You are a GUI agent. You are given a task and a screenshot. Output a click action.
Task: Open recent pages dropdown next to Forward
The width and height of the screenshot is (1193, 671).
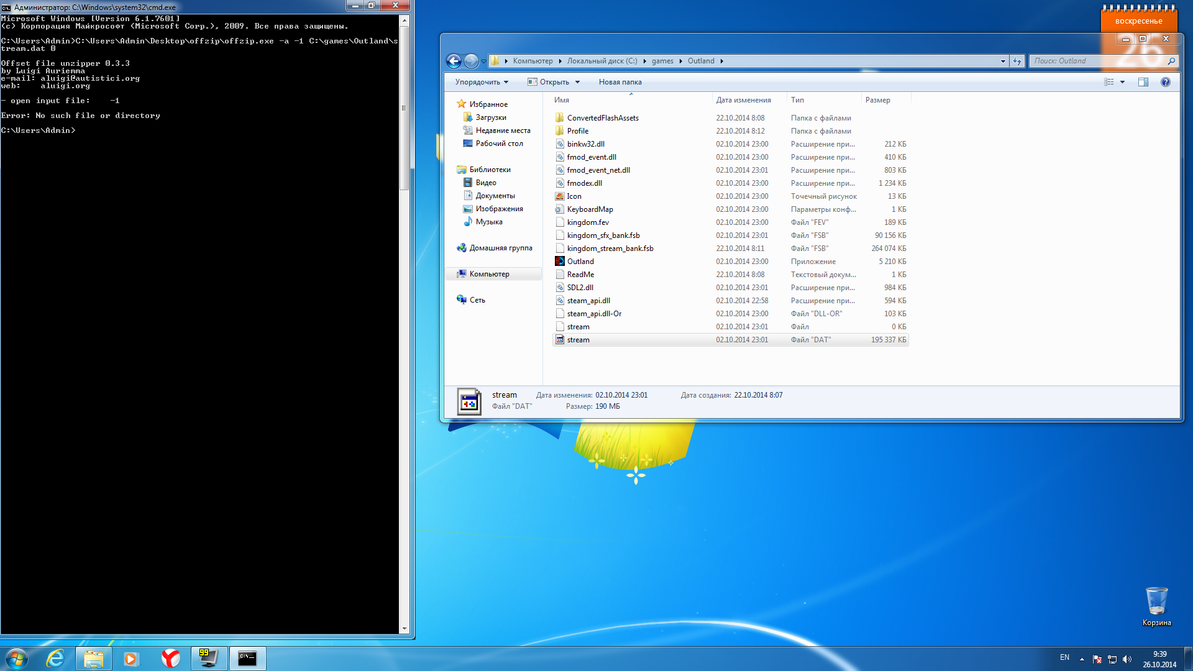click(483, 62)
